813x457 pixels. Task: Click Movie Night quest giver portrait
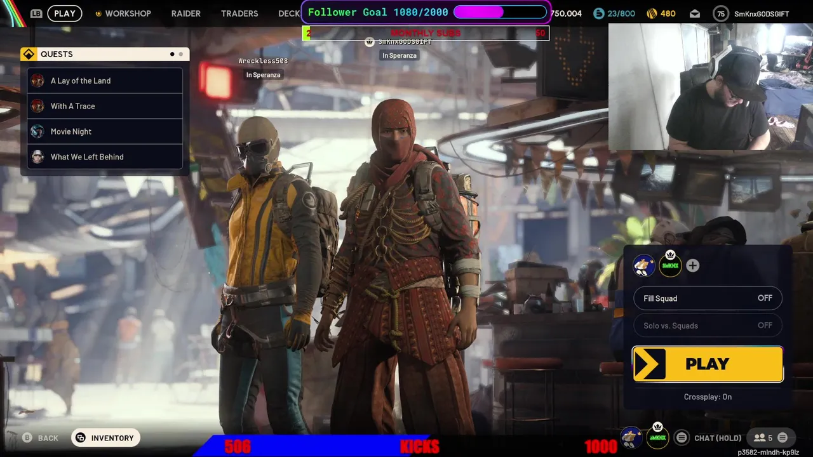37,131
